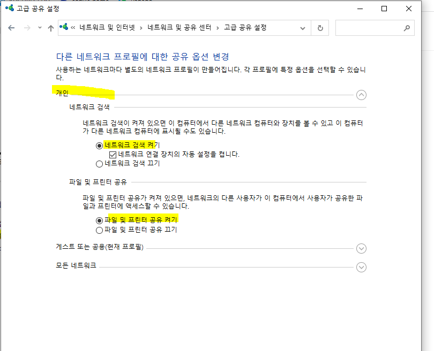This screenshot has width=434, height=351.
Task: Open recent locations dropdown arrow
Action: (x=40, y=28)
